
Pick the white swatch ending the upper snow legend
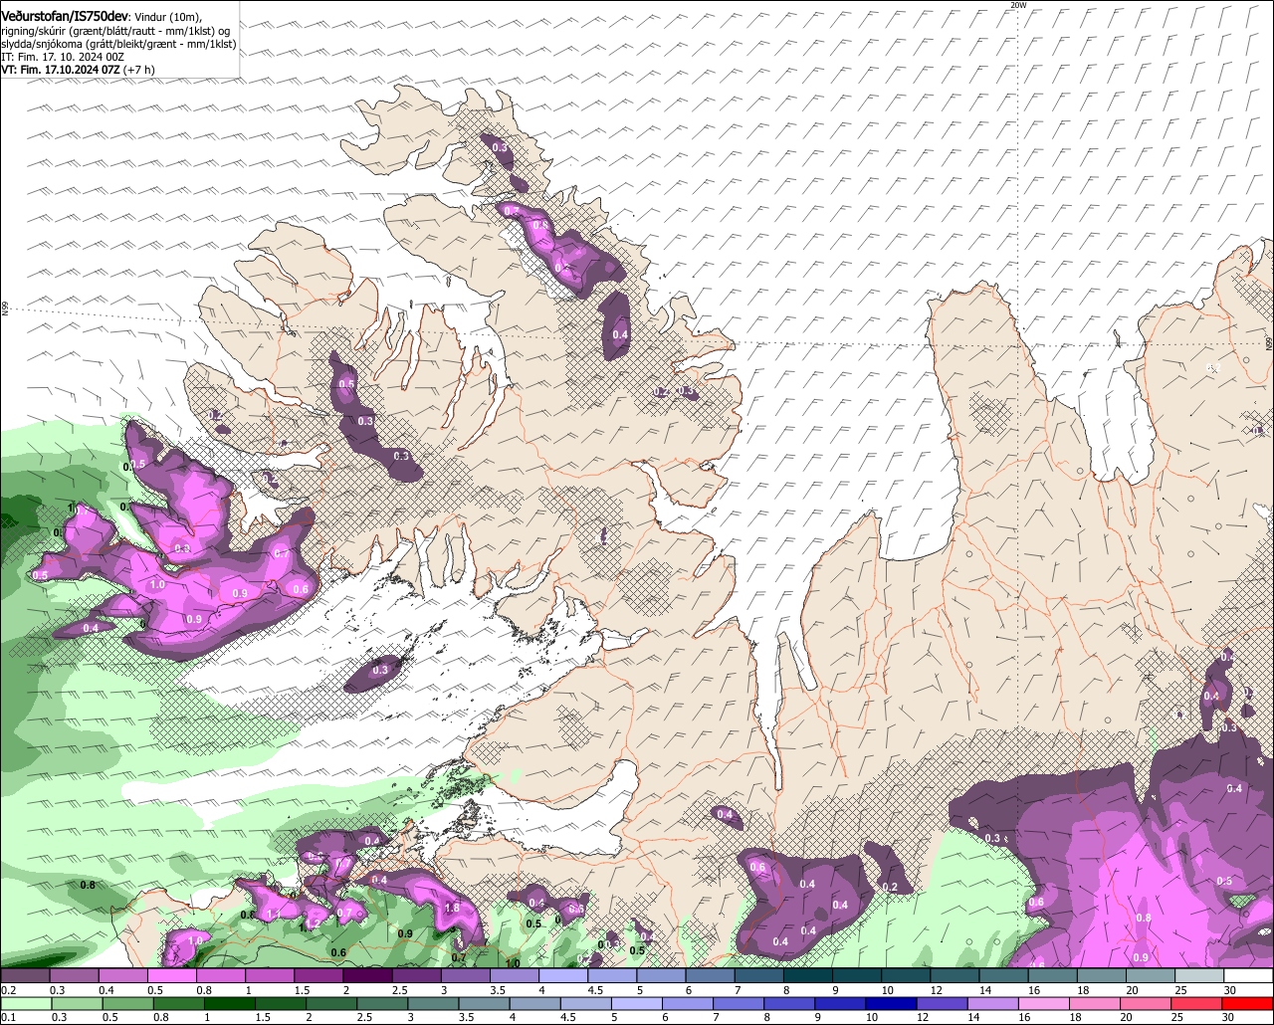click(x=1249, y=976)
